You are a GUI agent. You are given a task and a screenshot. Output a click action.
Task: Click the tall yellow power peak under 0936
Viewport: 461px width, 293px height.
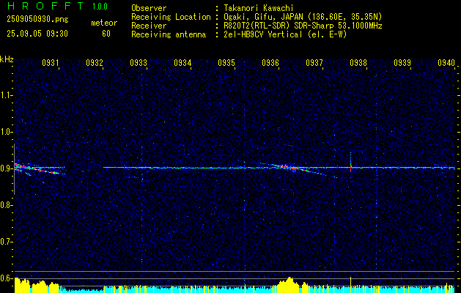(289, 284)
